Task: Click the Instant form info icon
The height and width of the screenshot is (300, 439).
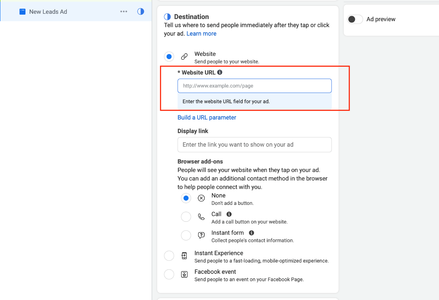Action: pyautogui.click(x=251, y=233)
